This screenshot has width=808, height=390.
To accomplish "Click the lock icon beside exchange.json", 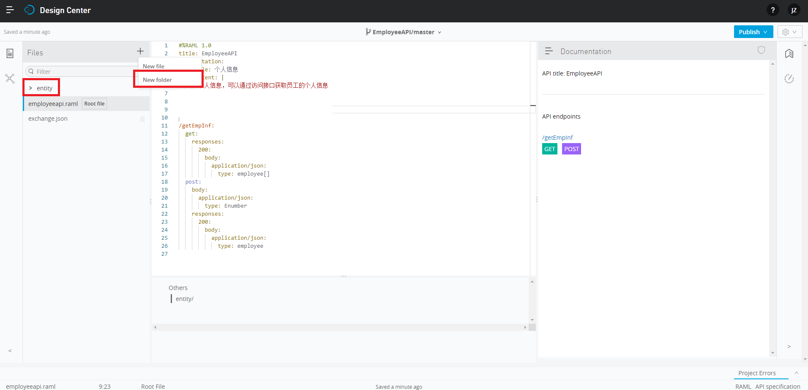I will coord(142,119).
